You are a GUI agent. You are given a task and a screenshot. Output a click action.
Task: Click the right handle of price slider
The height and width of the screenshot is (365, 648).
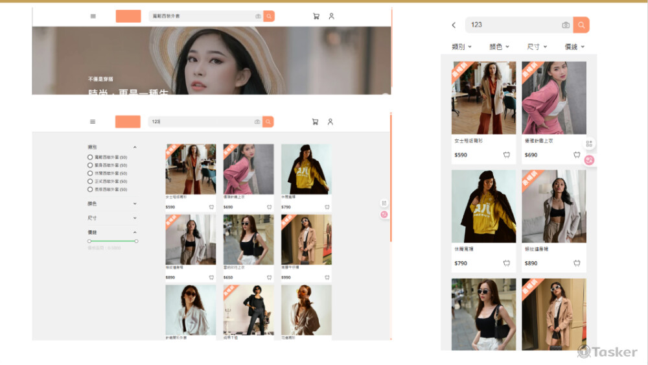tap(136, 241)
